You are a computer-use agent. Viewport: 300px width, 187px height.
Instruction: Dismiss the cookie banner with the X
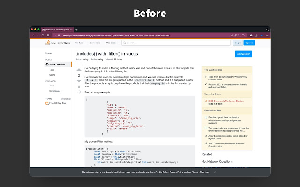tap(215, 172)
